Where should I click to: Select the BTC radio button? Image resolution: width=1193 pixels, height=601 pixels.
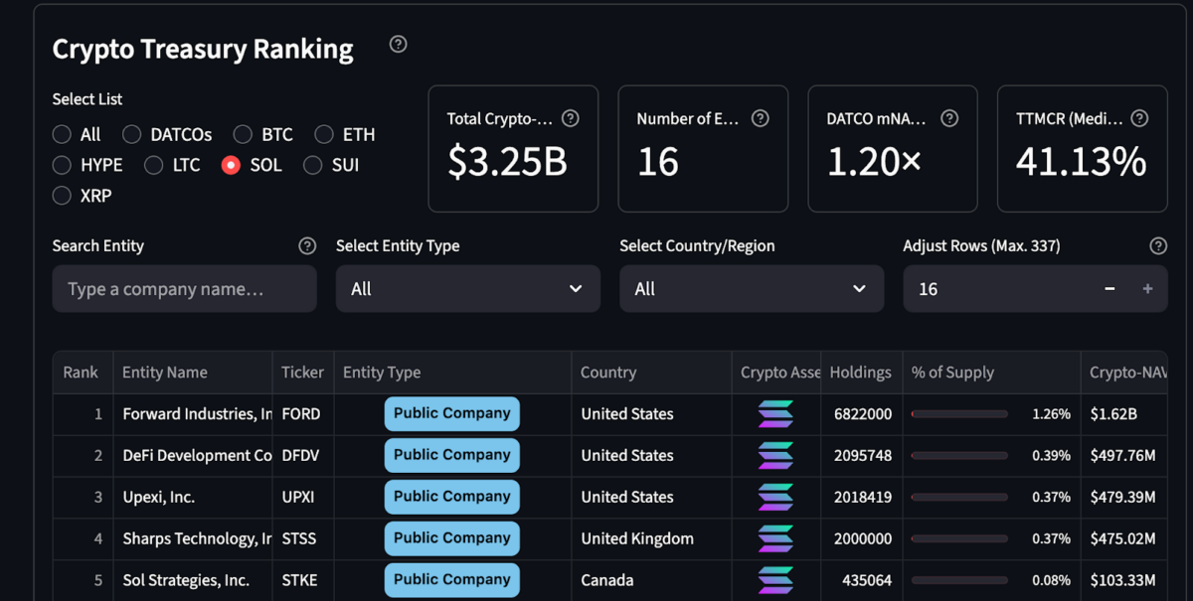click(x=244, y=134)
